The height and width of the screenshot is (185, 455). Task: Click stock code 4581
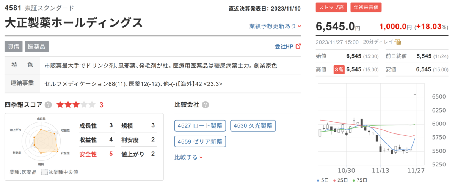(x=13, y=8)
